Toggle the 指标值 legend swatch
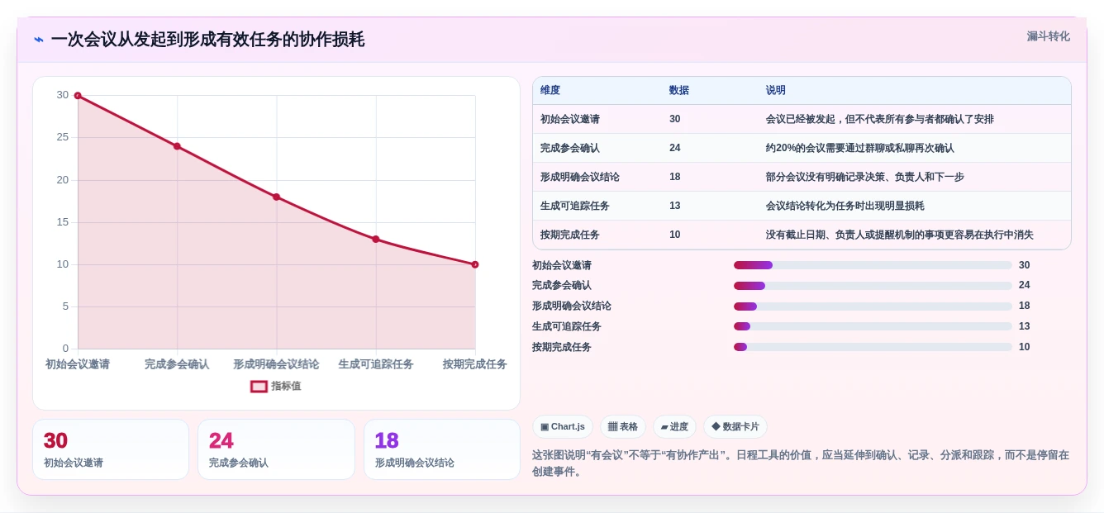1104x513 pixels. coord(259,386)
